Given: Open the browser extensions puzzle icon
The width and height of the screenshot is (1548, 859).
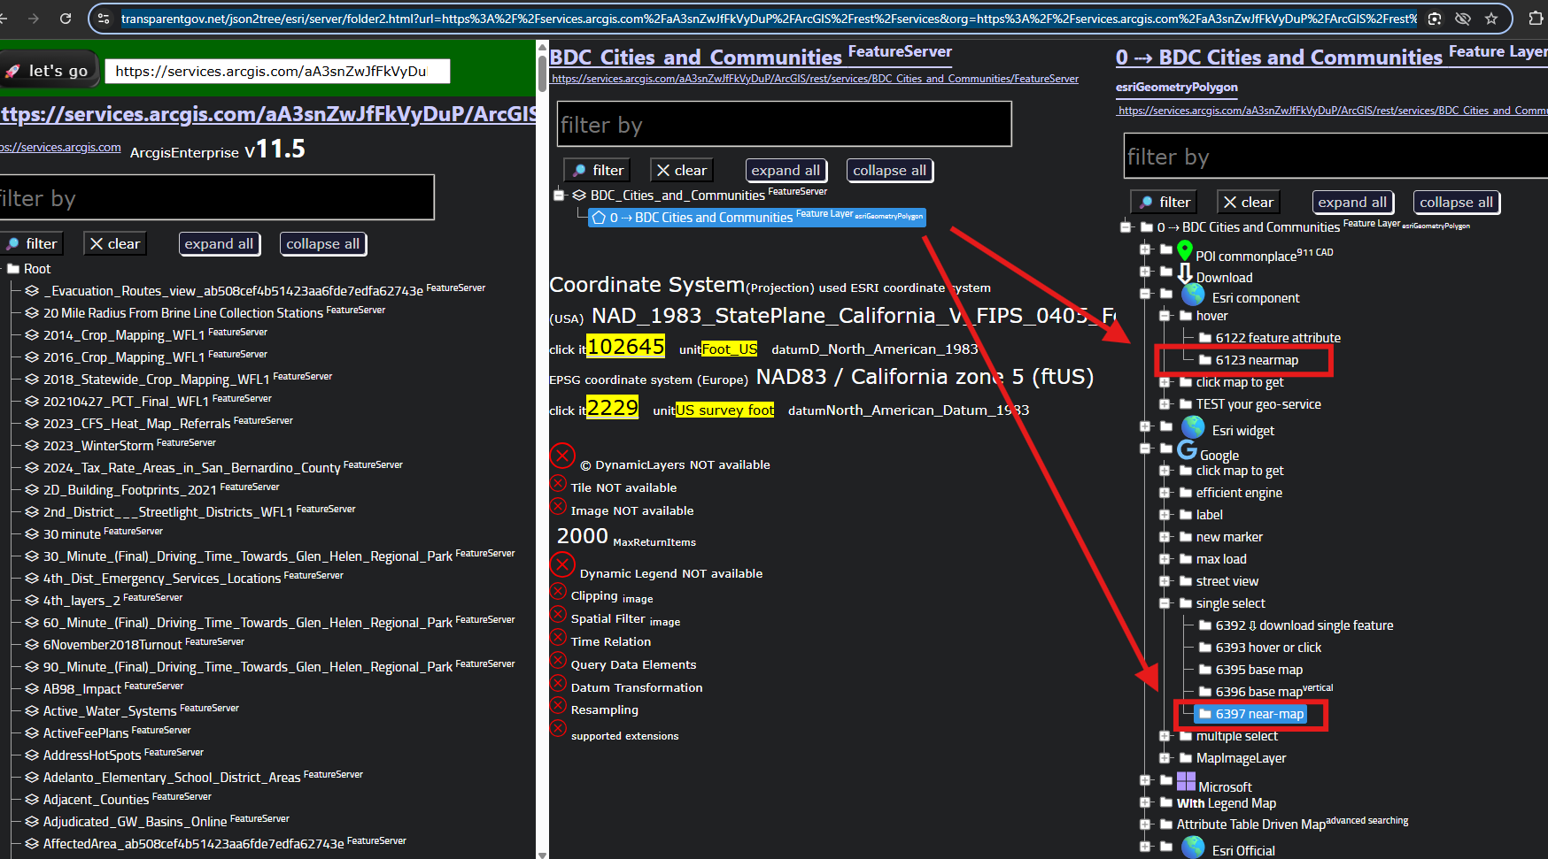Looking at the screenshot, I should pyautogui.click(x=1536, y=18).
